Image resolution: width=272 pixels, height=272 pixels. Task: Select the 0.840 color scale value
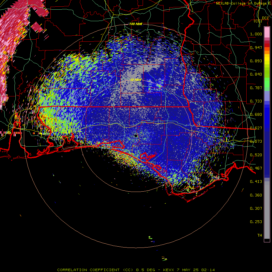pos(256,74)
